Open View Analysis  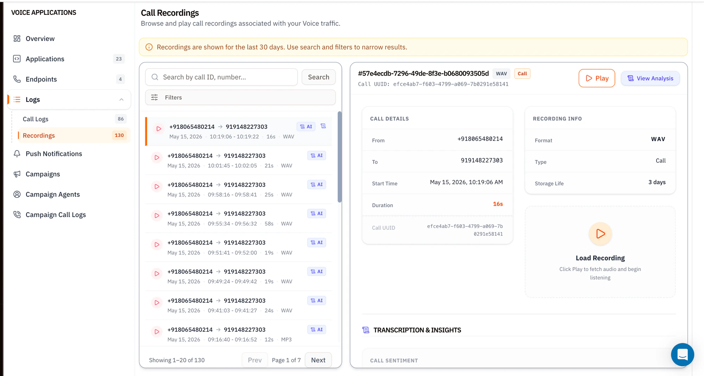click(x=650, y=78)
